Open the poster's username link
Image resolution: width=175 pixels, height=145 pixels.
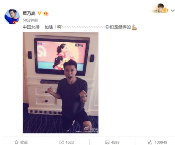pos(29,14)
